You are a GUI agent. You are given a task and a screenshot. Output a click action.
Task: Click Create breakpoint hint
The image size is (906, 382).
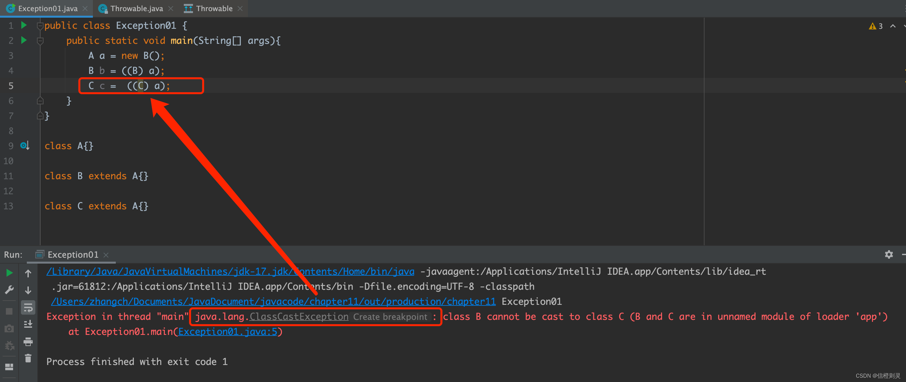click(x=390, y=317)
